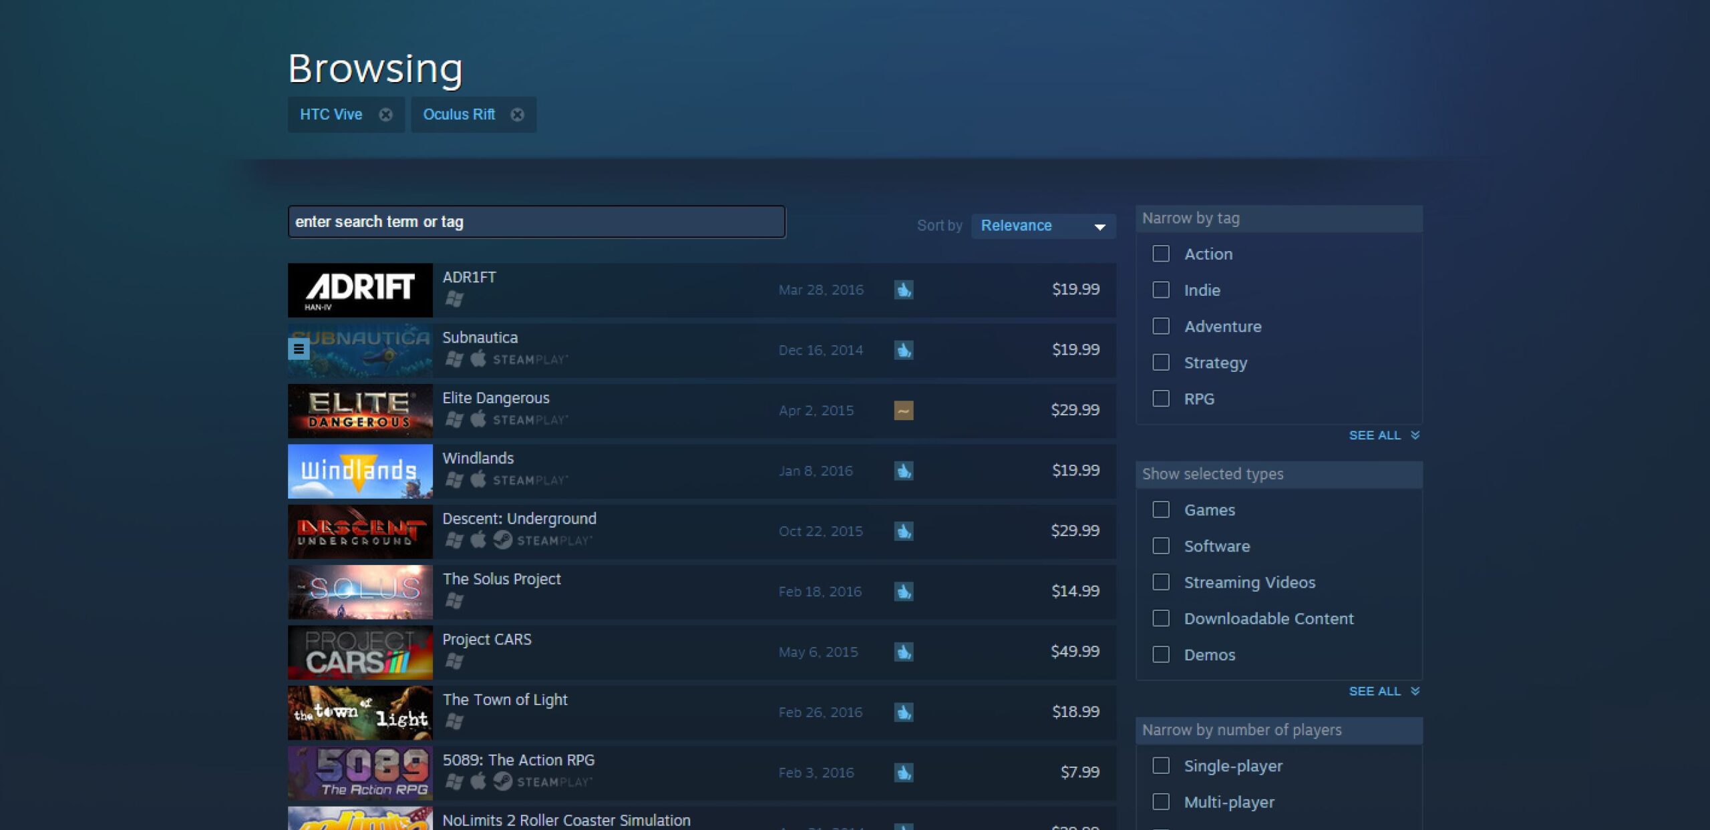Image resolution: width=1710 pixels, height=830 pixels.
Task: Click the Windows icon under The Solus Project
Action: point(454,600)
